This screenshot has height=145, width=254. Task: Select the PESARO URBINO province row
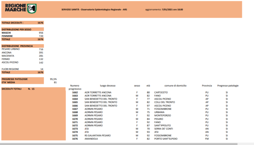point(23,49)
